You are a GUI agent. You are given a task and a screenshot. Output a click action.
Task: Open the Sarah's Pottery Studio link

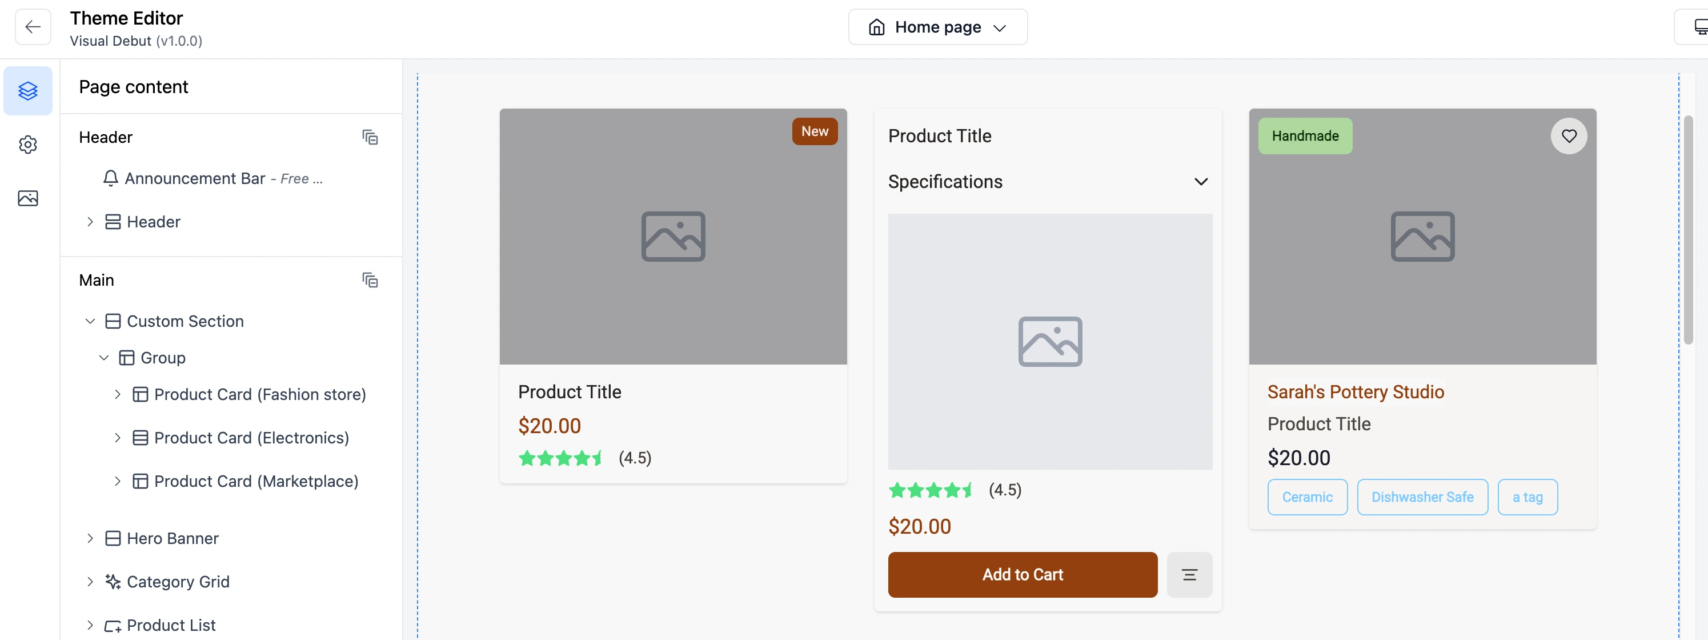1355,391
